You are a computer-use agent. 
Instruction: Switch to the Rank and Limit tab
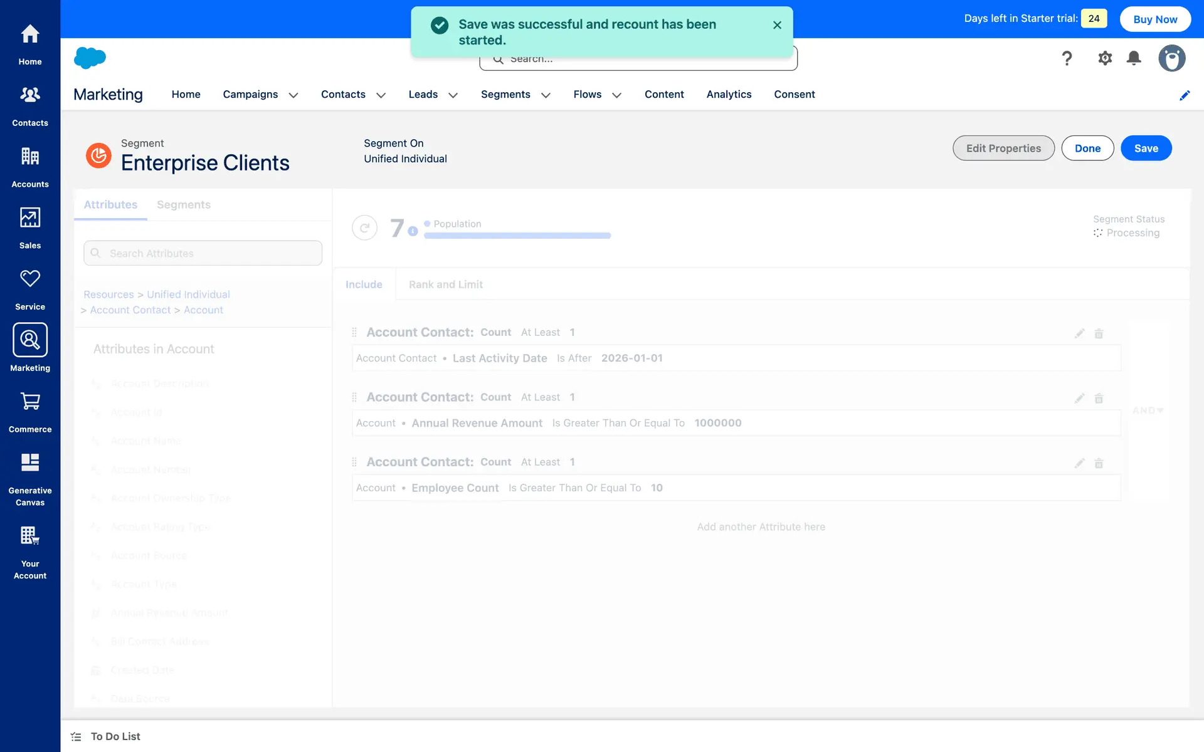pyautogui.click(x=445, y=285)
